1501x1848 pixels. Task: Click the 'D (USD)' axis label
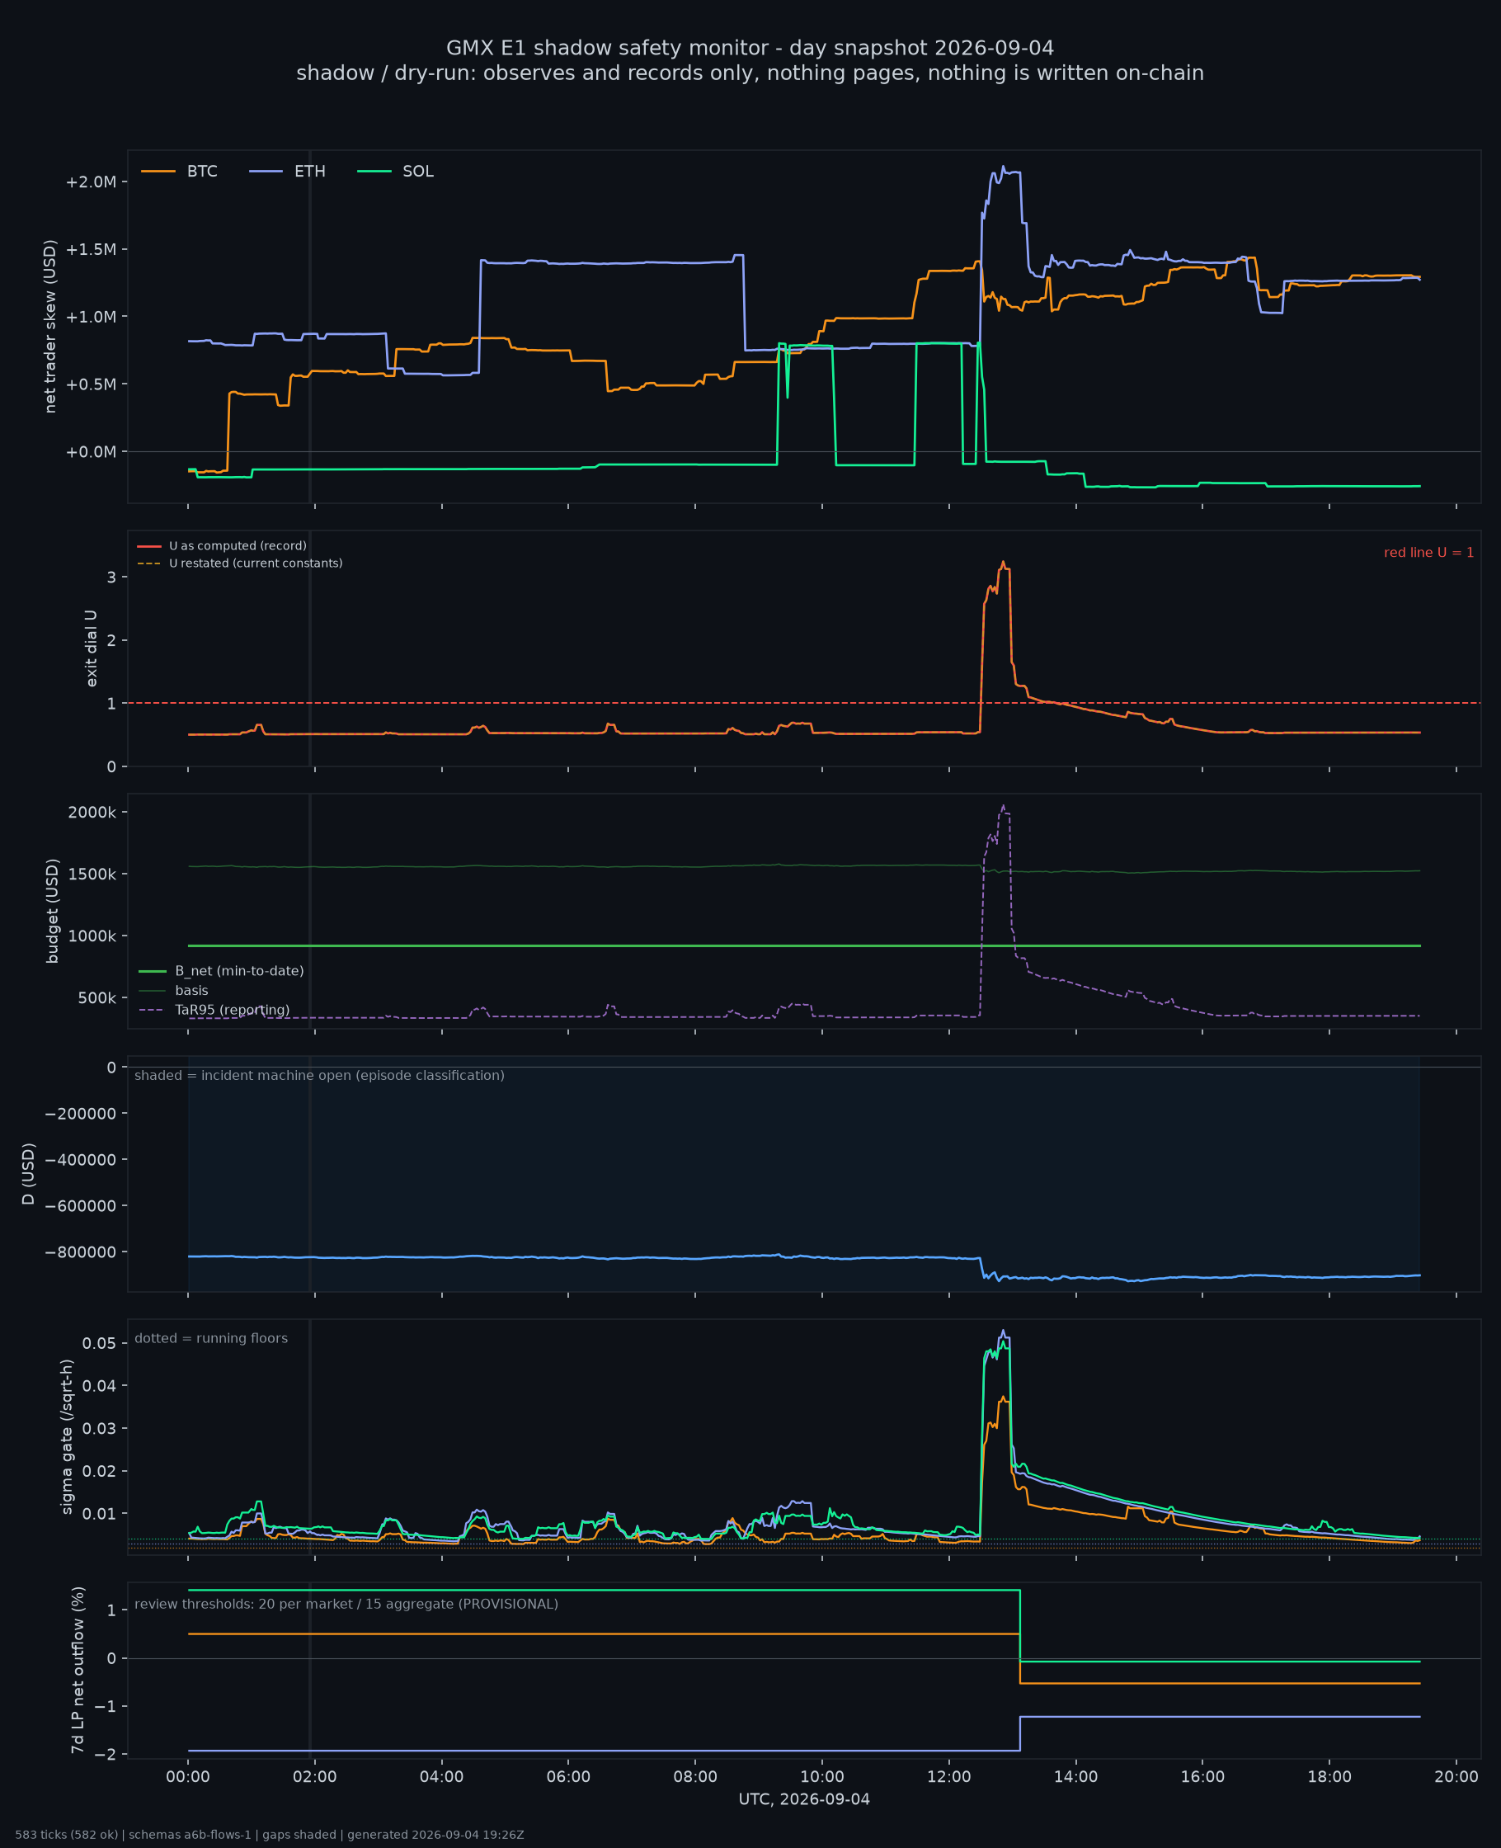(x=29, y=1173)
